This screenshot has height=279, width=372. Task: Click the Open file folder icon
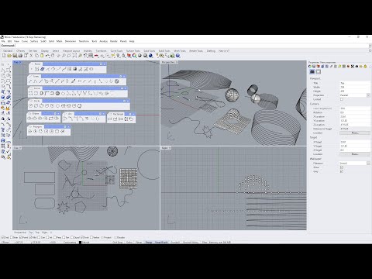coord(9,56)
